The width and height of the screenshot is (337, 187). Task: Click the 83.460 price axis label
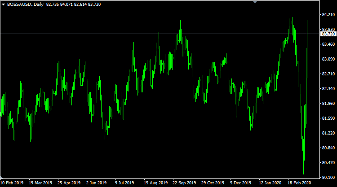328,44
